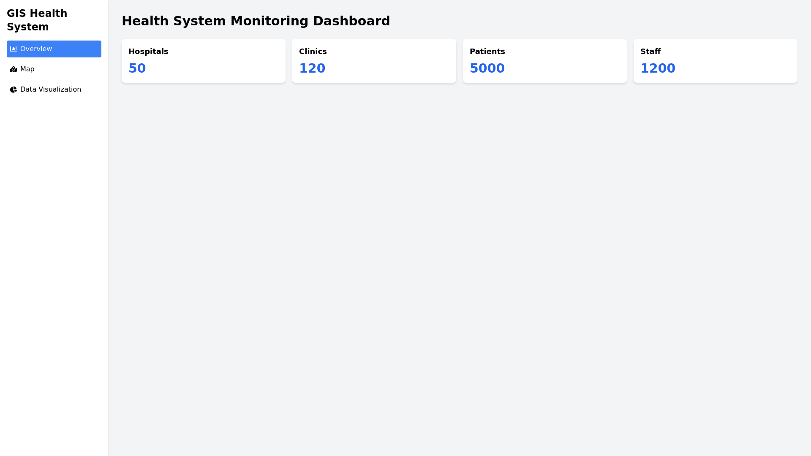811x456 pixels.
Task: Click the patients count value 5000
Action: [x=487, y=68]
